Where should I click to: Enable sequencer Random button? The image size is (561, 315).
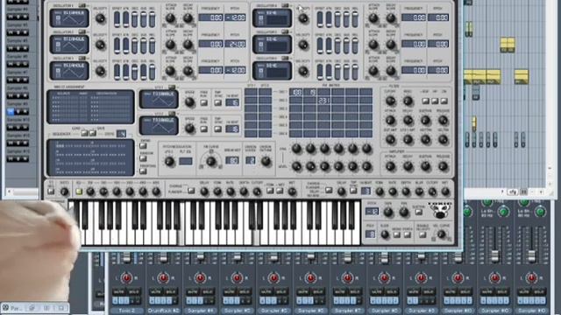[143, 158]
